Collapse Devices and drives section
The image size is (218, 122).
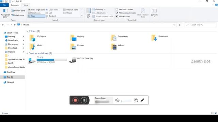pyautogui.click(x=27, y=53)
